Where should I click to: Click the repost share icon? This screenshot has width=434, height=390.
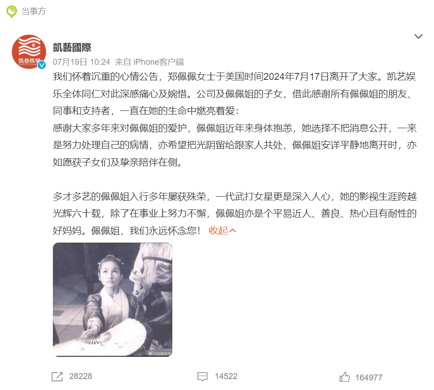click(x=57, y=376)
